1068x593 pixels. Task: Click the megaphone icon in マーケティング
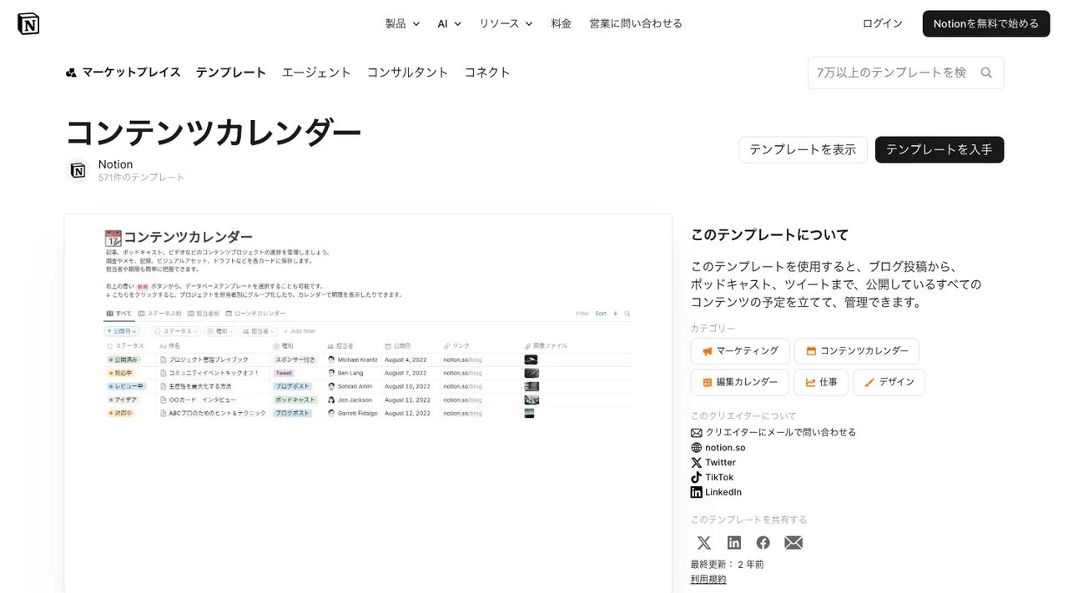[708, 351]
